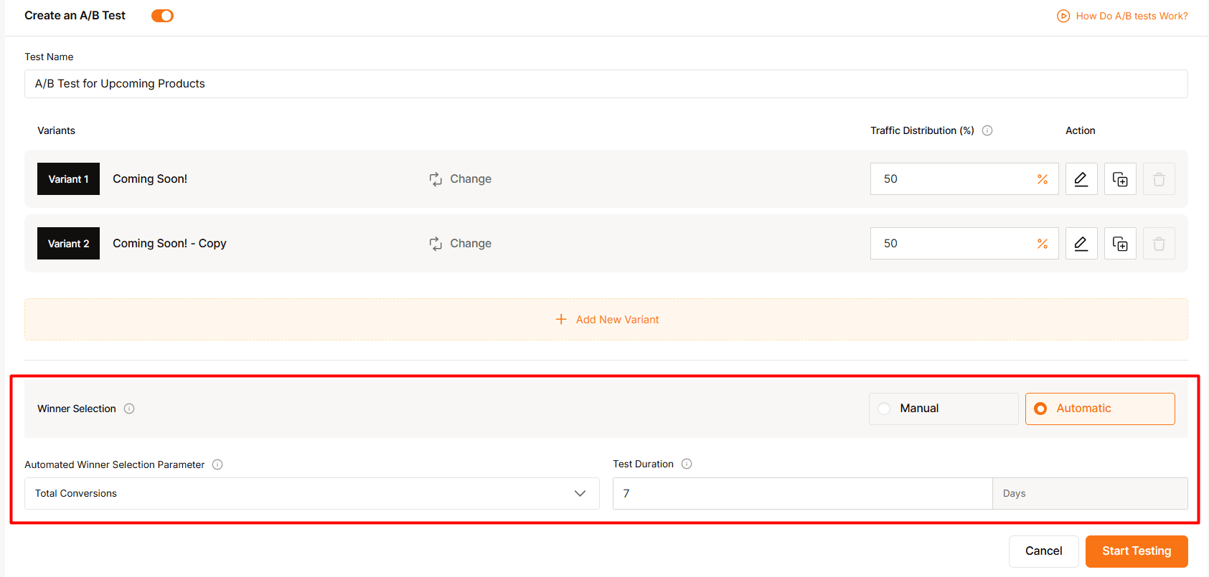This screenshot has width=1209, height=577.
Task: Select the Automatic winner selection option
Action: coord(1100,409)
